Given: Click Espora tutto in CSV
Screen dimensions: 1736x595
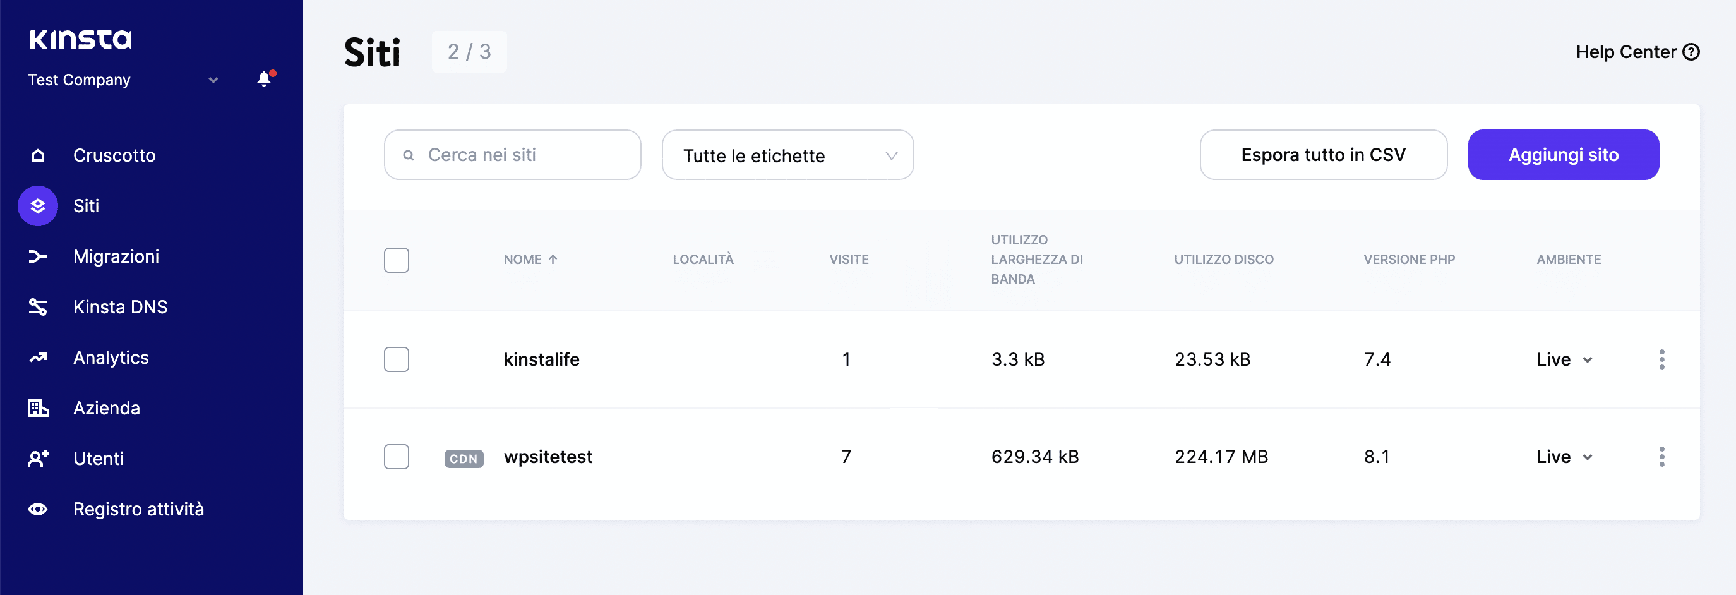Looking at the screenshot, I should point(1322,155).
